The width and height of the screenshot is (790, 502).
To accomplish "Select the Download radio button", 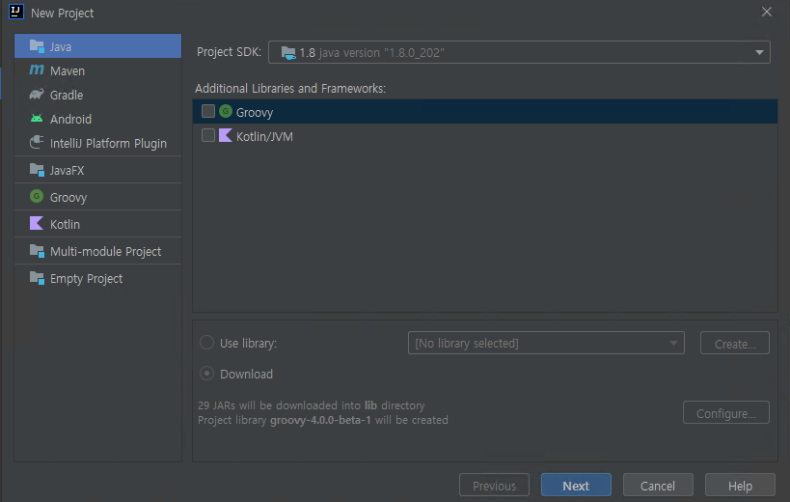I will pyautogui.click(x=207, y=374).
